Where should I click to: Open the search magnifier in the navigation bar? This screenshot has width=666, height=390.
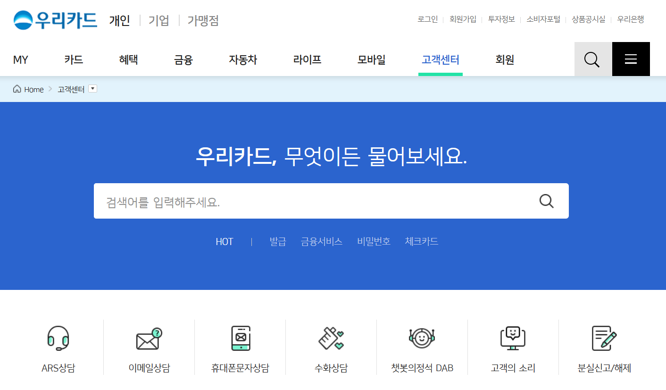592,59
